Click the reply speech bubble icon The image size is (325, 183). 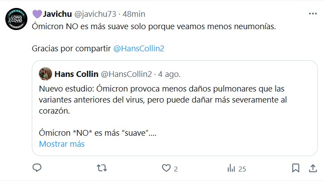[38, 168]
